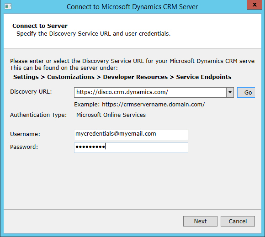The height and width of the screenshot is (237, 265).
Task: Click into the Discovery URL text field
Action: (x=150, y=92)
